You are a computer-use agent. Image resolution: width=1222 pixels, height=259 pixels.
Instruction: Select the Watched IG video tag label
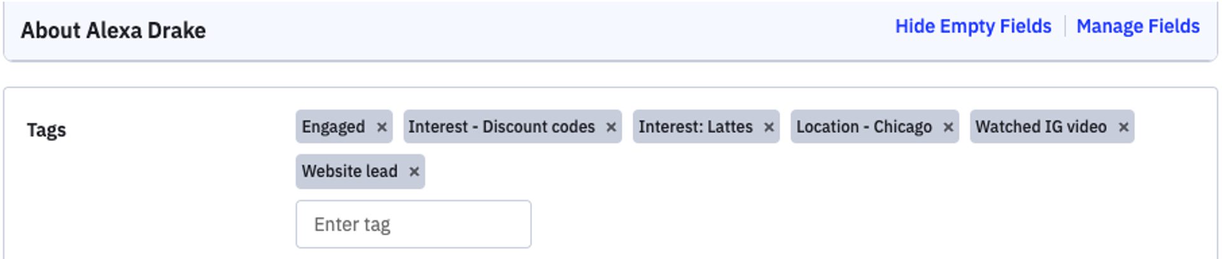(x=1041, y=127)
